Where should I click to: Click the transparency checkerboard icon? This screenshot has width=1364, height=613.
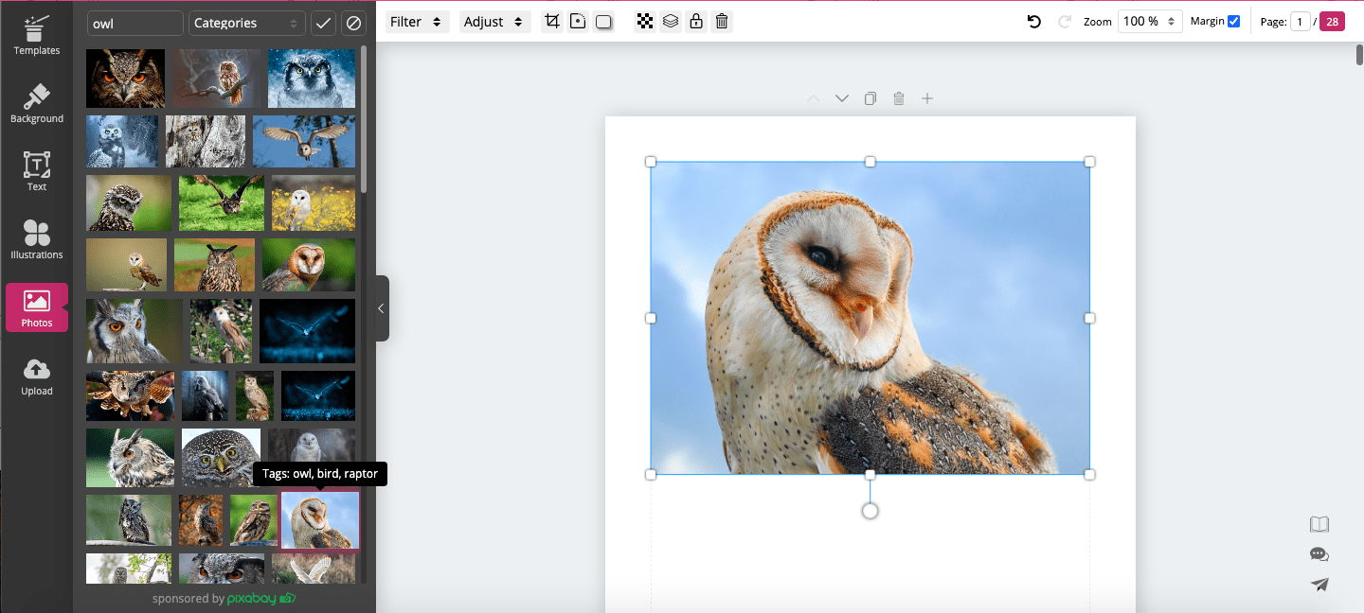(645, 21)
